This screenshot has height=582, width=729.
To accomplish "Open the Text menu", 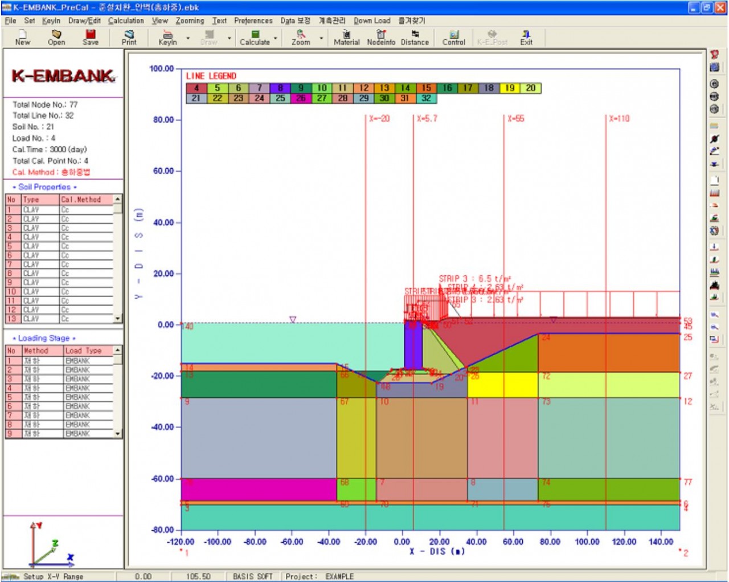I will (219, 21).
